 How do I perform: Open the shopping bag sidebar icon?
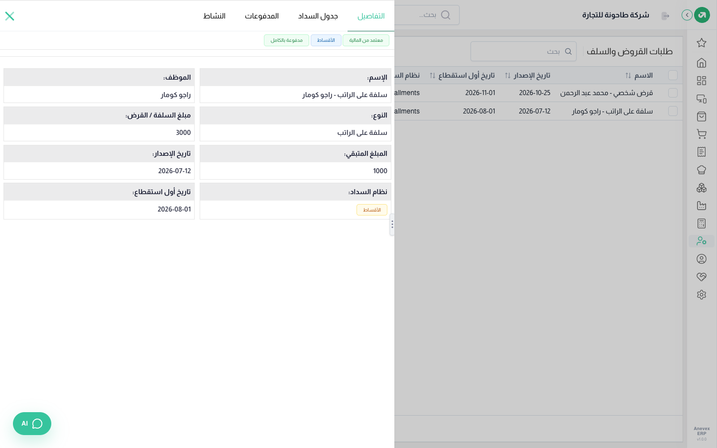(702, 116)
